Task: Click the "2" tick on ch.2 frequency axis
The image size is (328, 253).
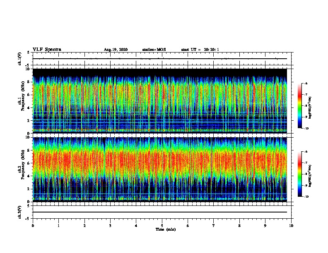Action: pyautogui.click(x=29, y=189)
